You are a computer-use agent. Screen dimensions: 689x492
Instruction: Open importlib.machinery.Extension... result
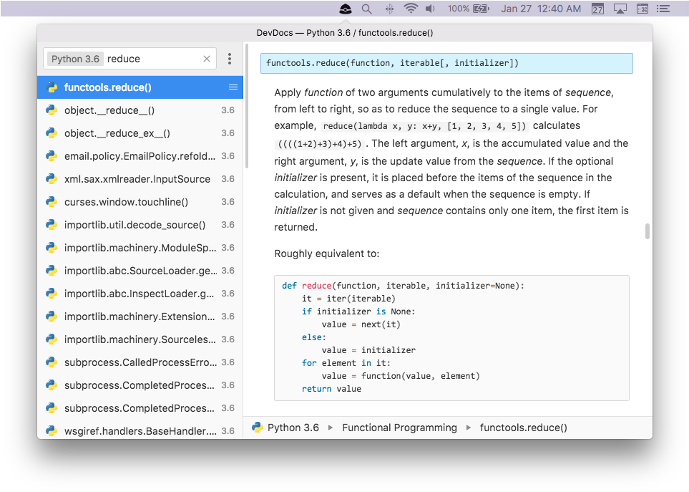[140, 316]
